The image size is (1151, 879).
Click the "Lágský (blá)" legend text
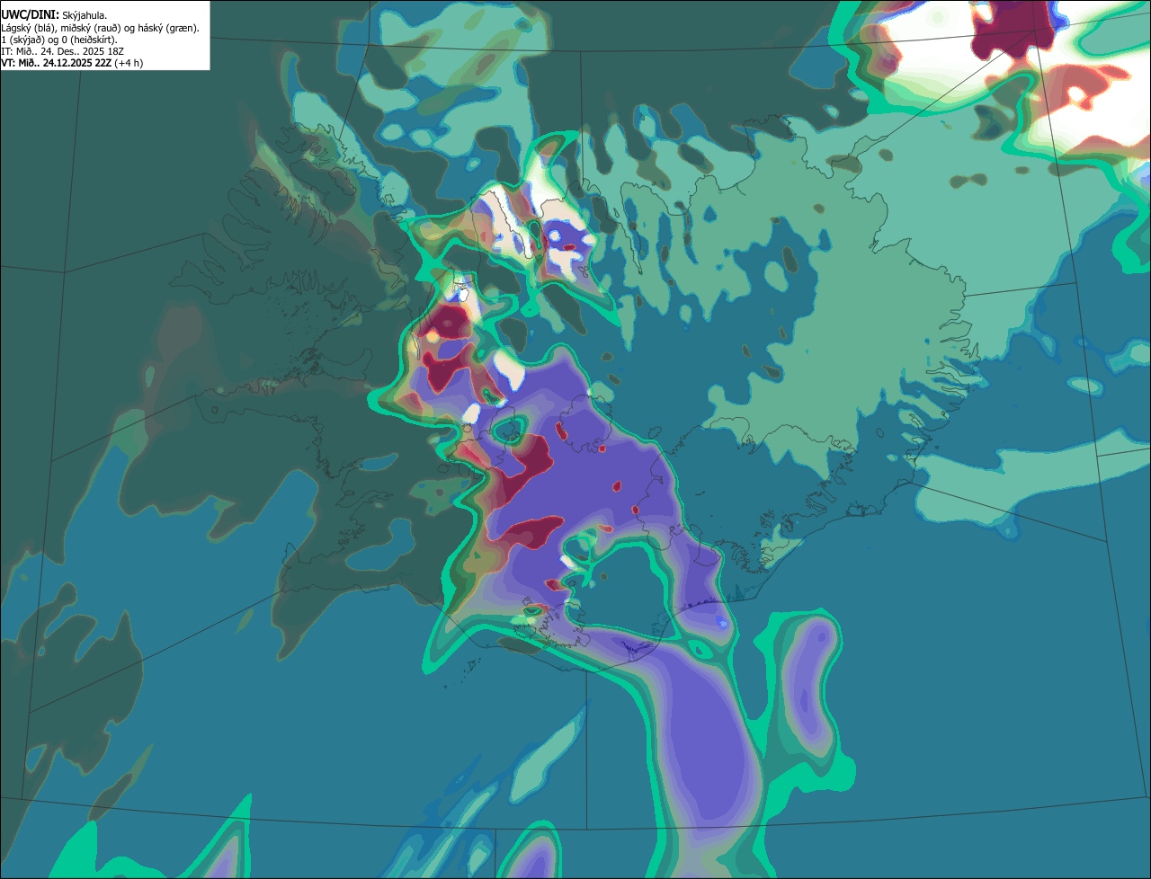[28, 29]
